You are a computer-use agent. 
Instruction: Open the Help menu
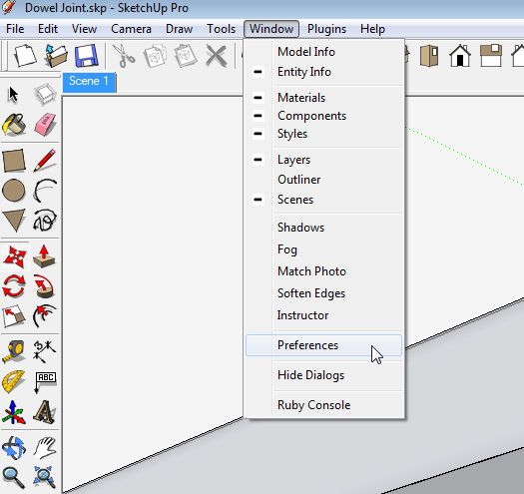click(x=372, y=29)
